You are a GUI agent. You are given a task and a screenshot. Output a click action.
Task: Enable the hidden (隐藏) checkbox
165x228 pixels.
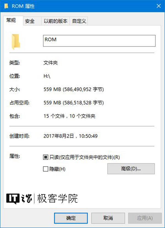tap(46, 169)
